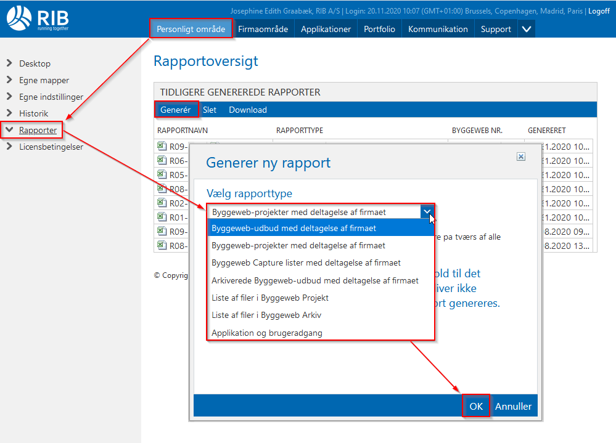
Task: Open the Firmaområde tab
Action: 263,29
